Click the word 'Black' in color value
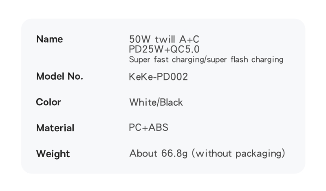 [171, 102]
